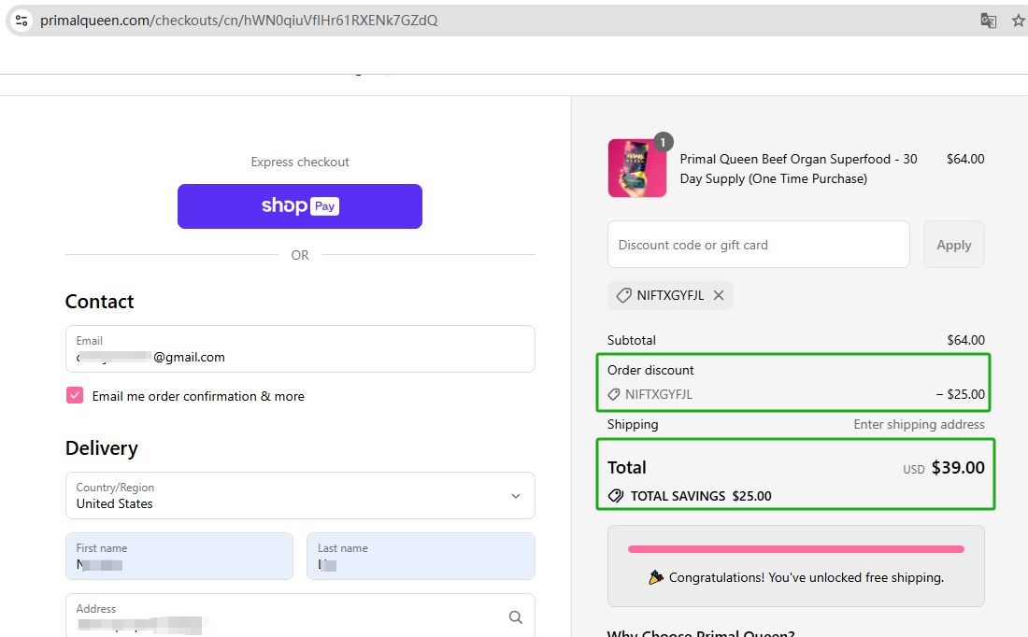Click the 'Order discount' label
Viewport: 1028px width, 637px height.
650,370
